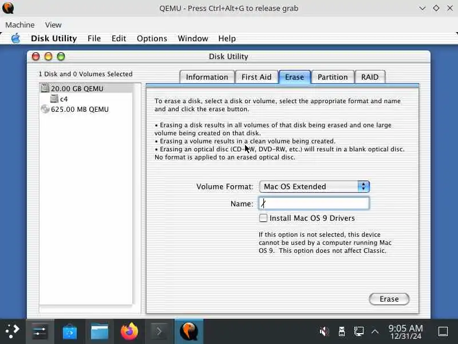The height and width of the screenshot is (344, 458).
Task: Switch to the Information tab
Action: (207, 77)
